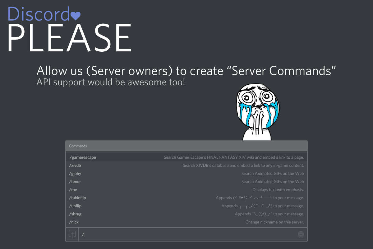The width and height of the screenshot is (373, 249).
Task: Click the Commands header label
Action: [x=78, y=146]
